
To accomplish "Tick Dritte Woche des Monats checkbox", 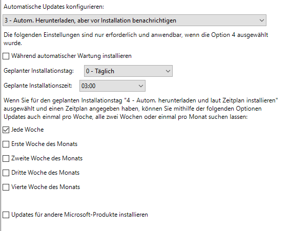I will click(6, 173).
